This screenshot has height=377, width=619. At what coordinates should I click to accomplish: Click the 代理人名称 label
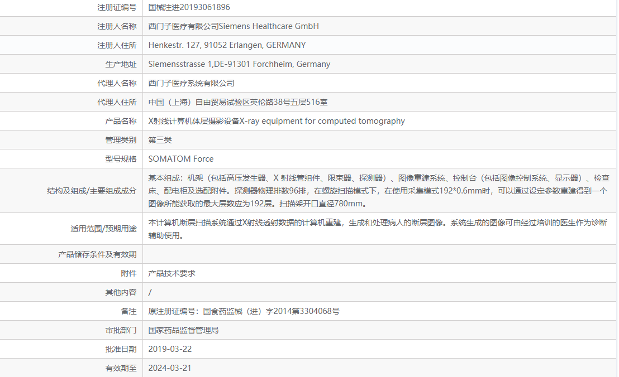[117, 83]
